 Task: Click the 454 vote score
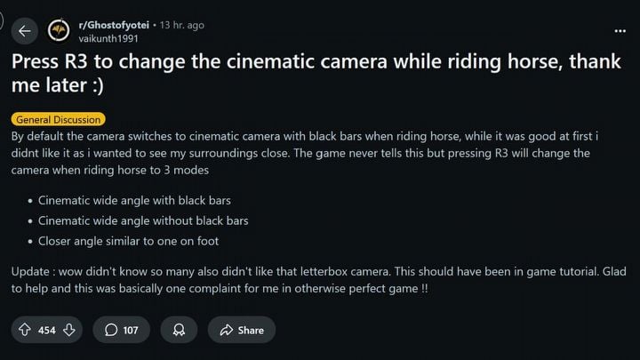(x=47, y=330)
